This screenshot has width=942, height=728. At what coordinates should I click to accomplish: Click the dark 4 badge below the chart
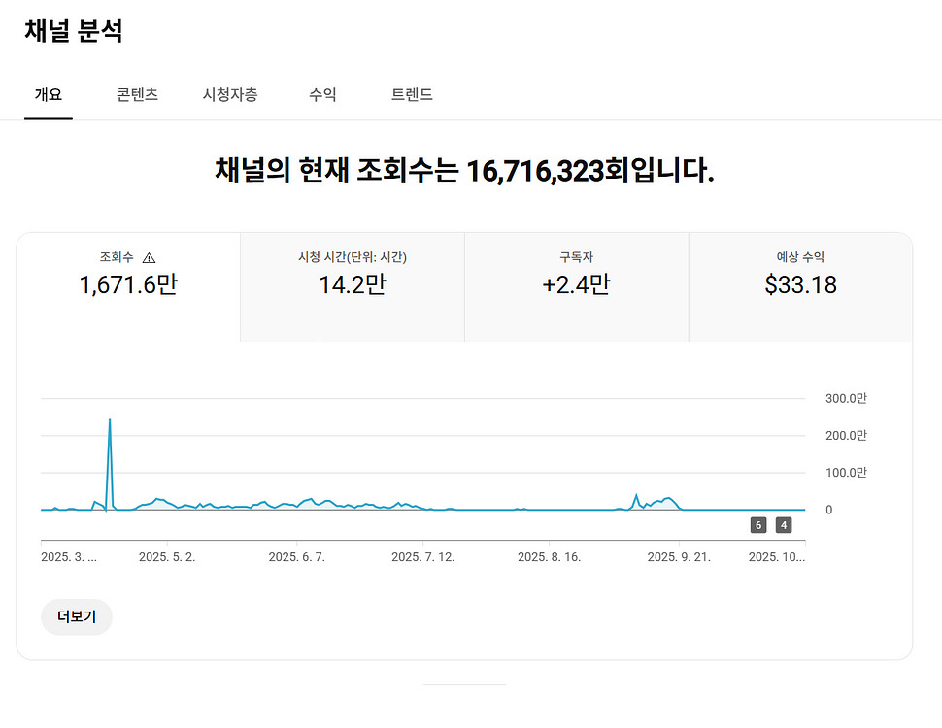pyautogui.click(x=783, y=524)
